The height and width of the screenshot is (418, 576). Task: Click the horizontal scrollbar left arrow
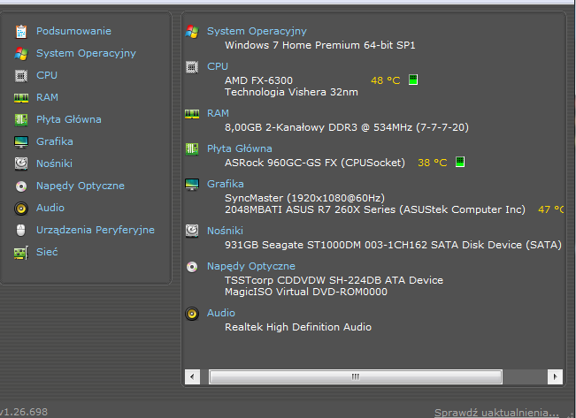pyautogui.click(x=192, y=376)
